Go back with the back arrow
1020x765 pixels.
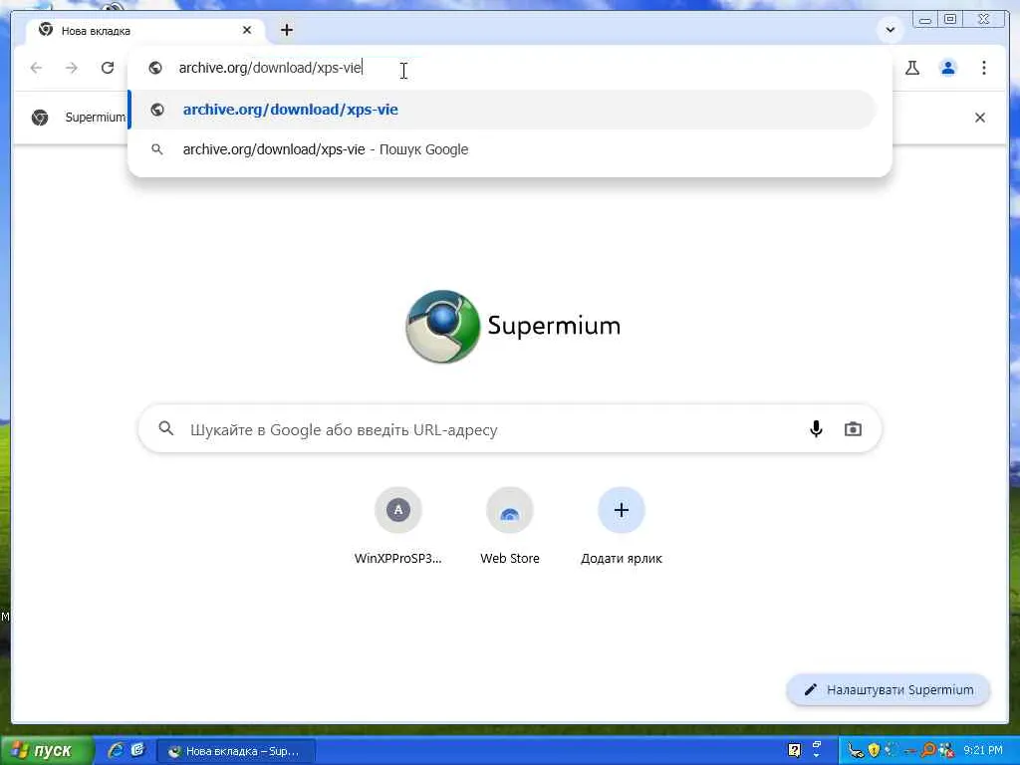click(37, 68)
